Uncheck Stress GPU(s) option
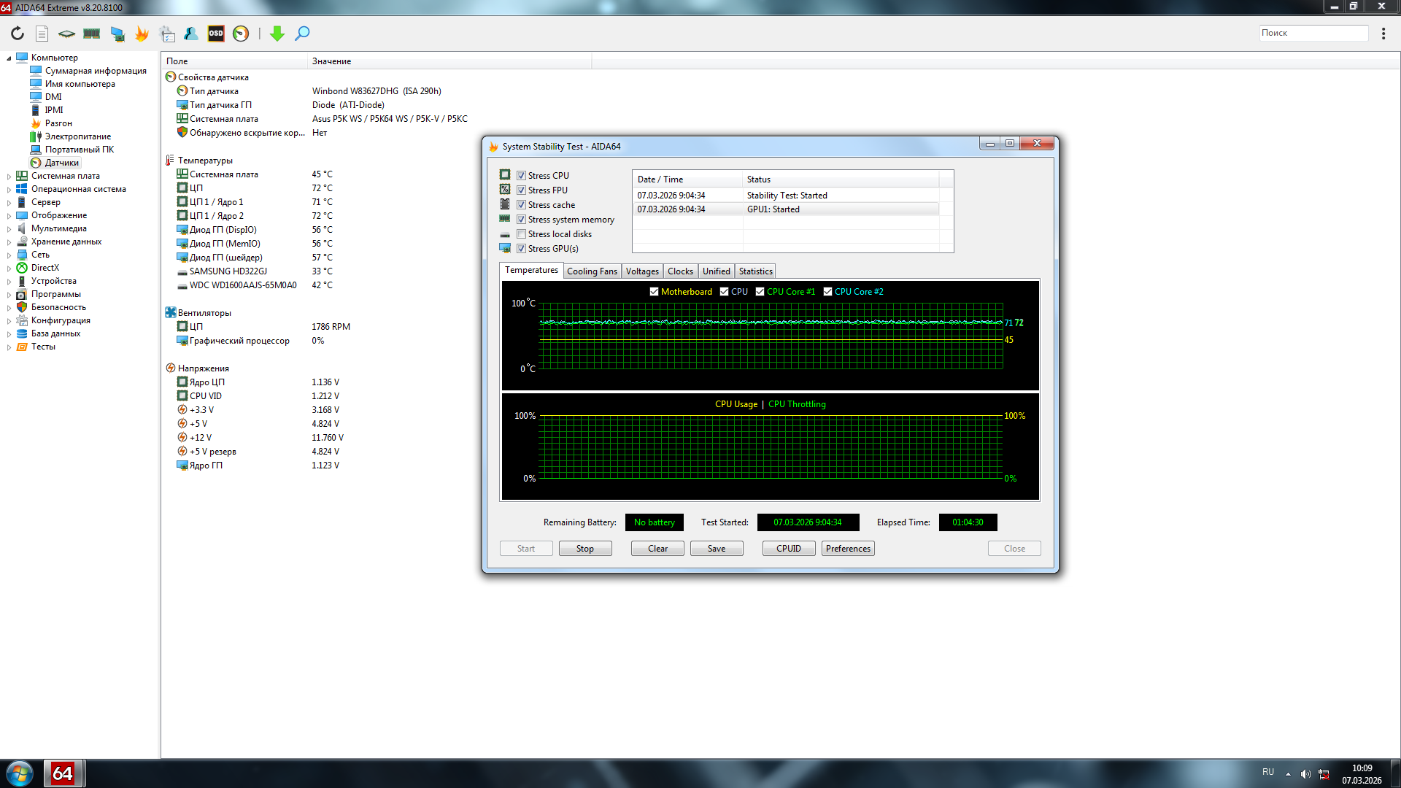The image size is (1401, 788). [521, 249]
